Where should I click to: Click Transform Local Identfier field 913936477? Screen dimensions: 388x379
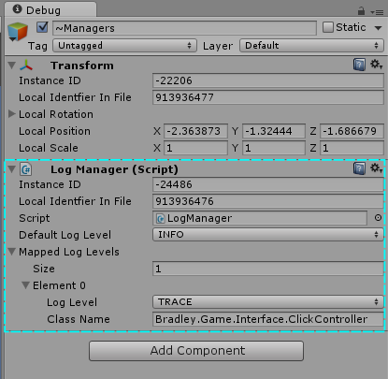coord(268,97)
